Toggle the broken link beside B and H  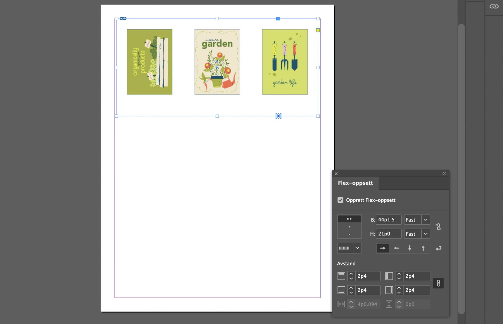coord(439,227)
